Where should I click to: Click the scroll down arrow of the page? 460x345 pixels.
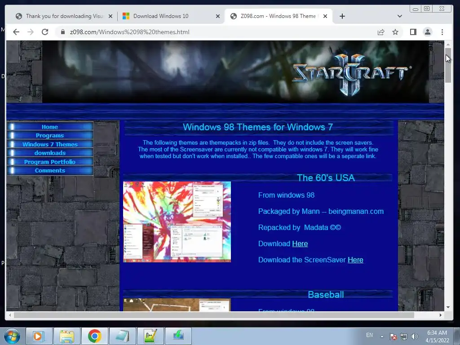point(448,307)
